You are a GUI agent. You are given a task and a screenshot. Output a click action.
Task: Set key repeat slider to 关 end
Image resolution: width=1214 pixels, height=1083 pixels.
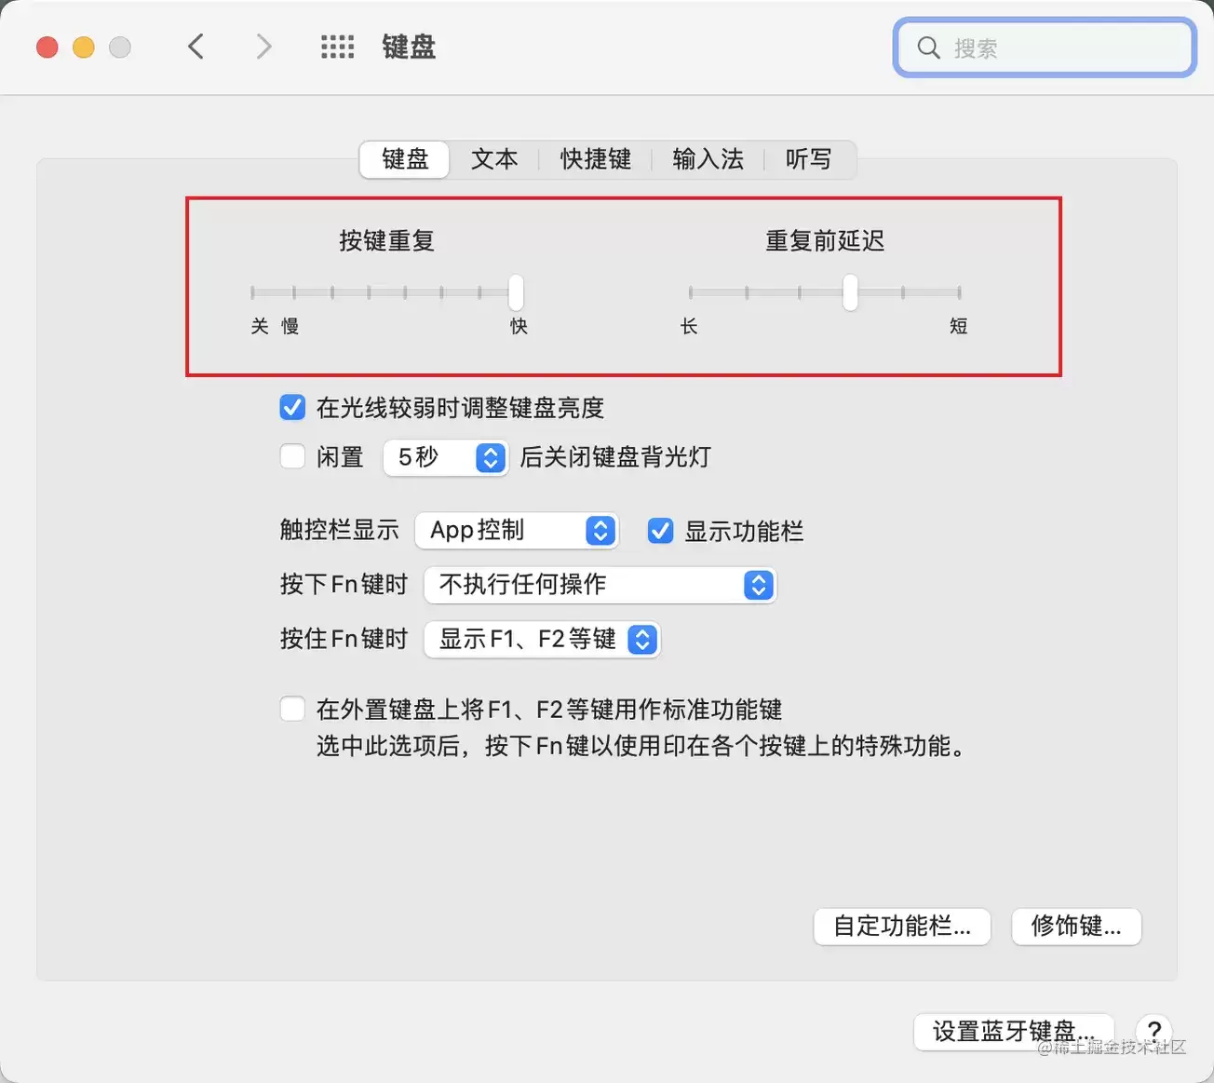coord(252,292)
